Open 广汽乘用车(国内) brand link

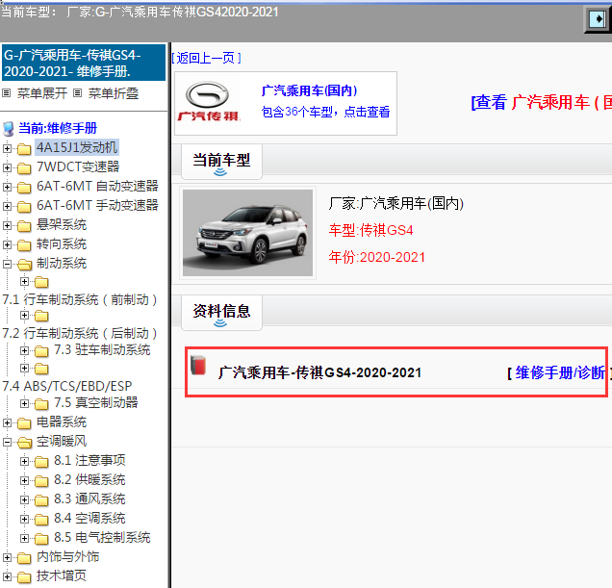coord(309,90)
